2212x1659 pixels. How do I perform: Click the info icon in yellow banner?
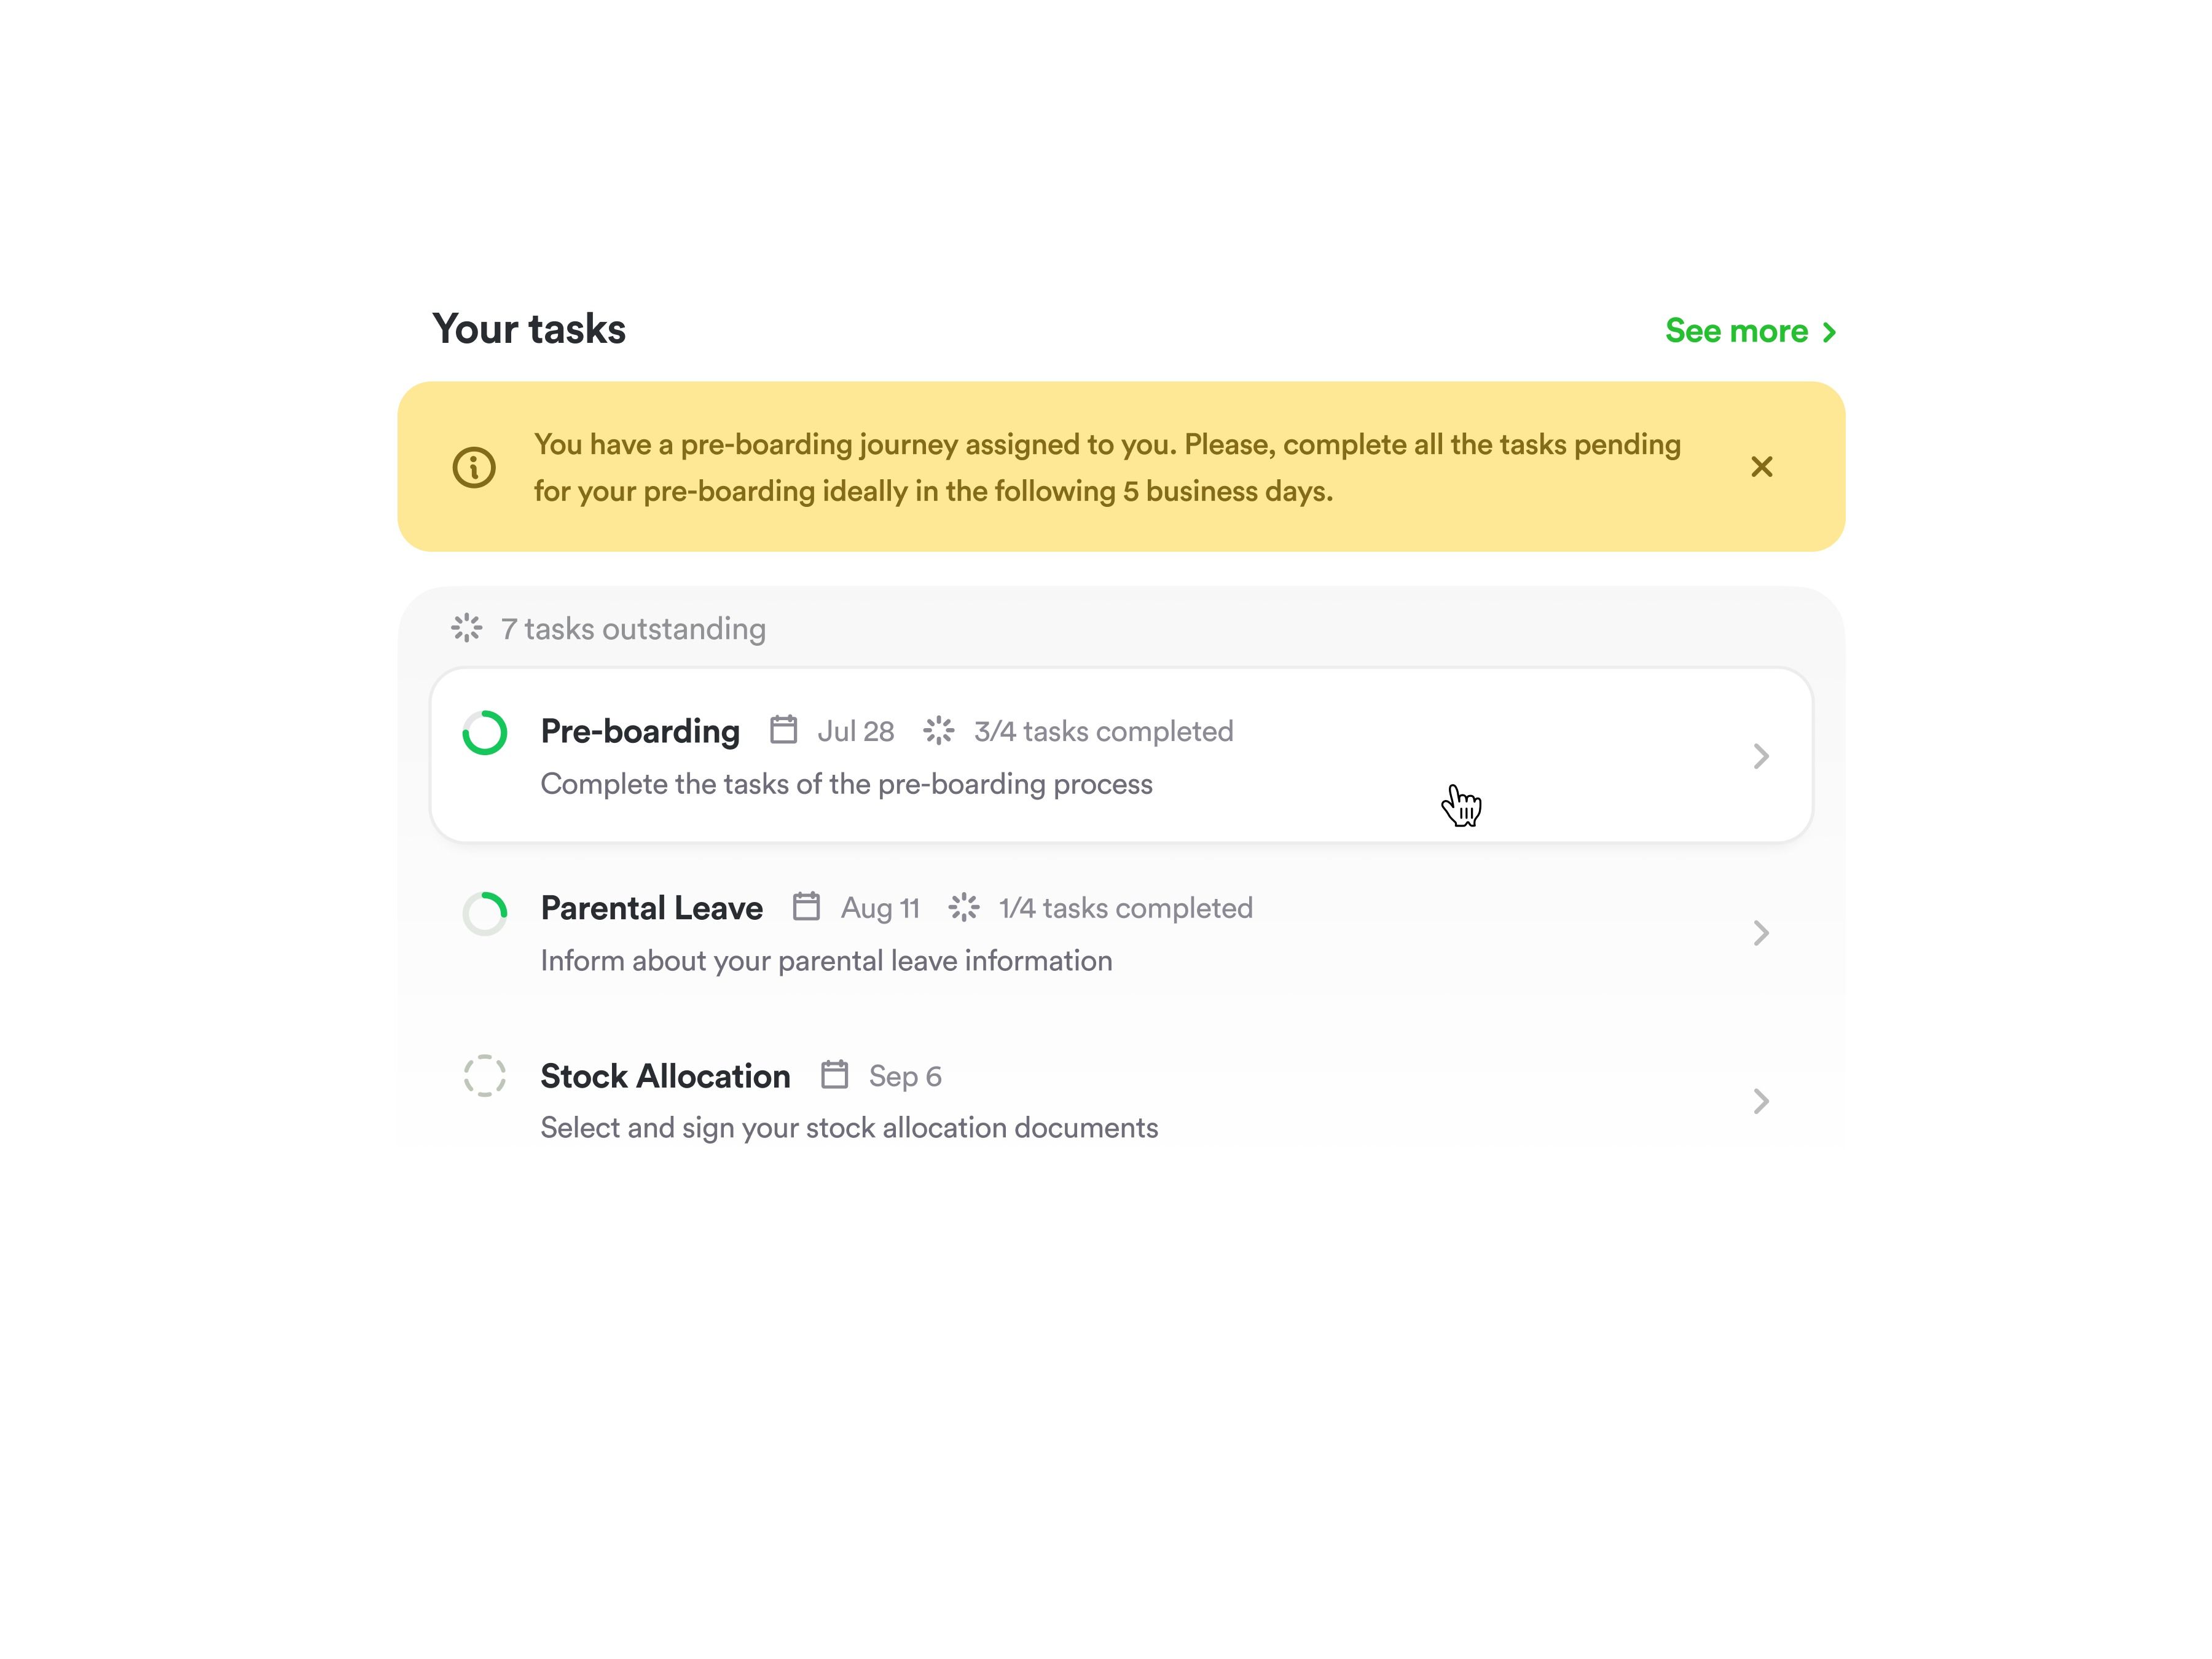[474, 467]
